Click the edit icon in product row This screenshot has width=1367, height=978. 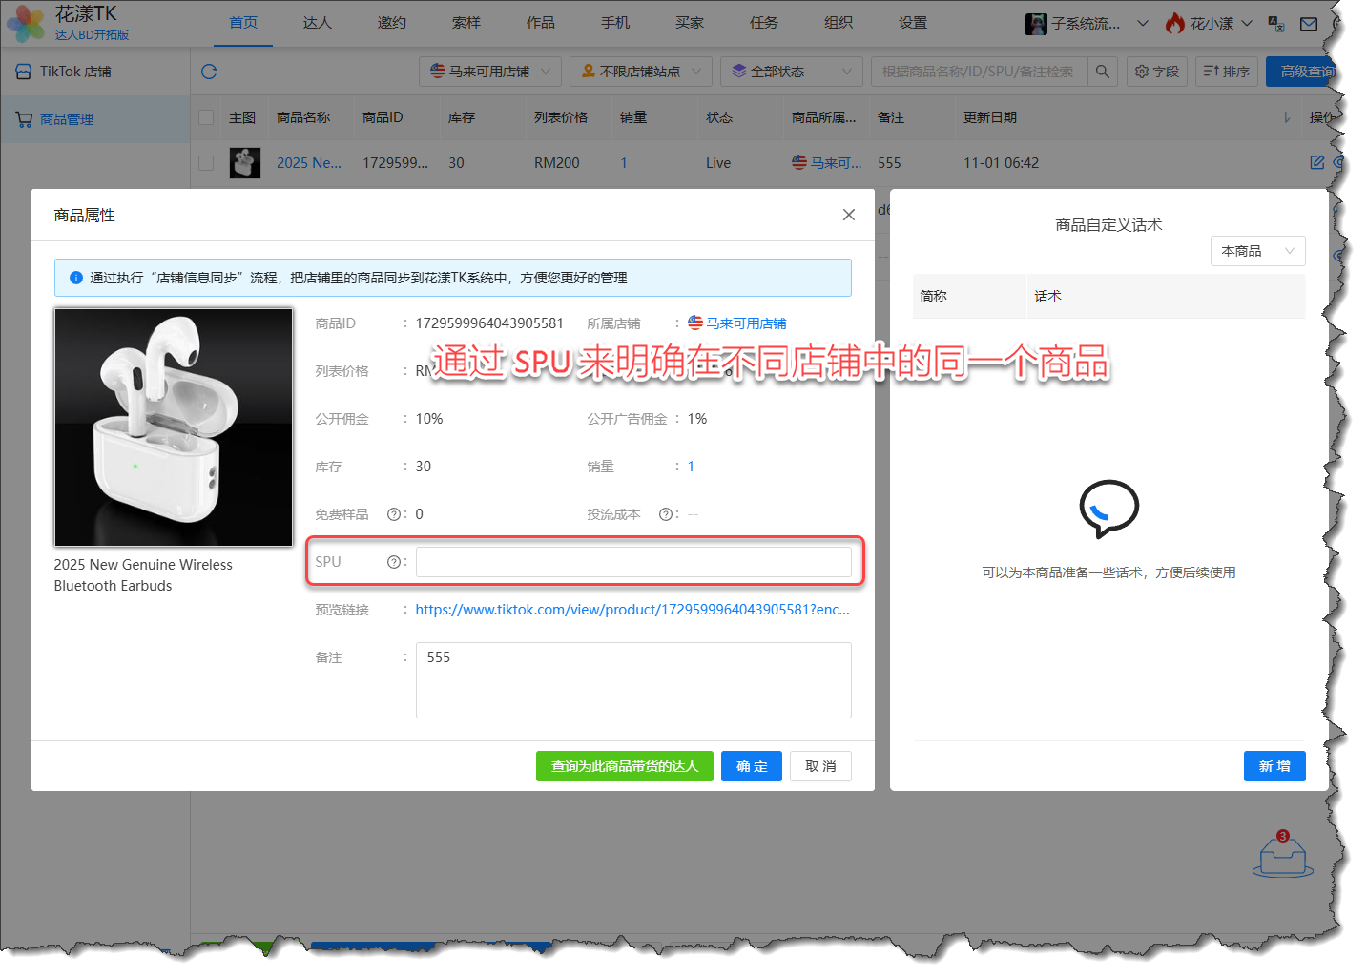click(1316, 162)
